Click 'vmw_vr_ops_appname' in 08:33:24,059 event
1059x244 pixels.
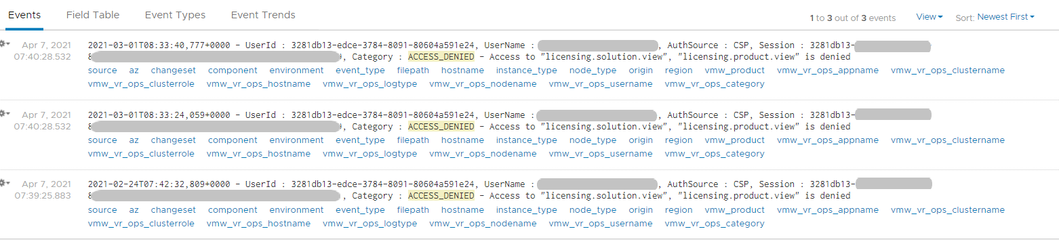[x=828, y=140]
